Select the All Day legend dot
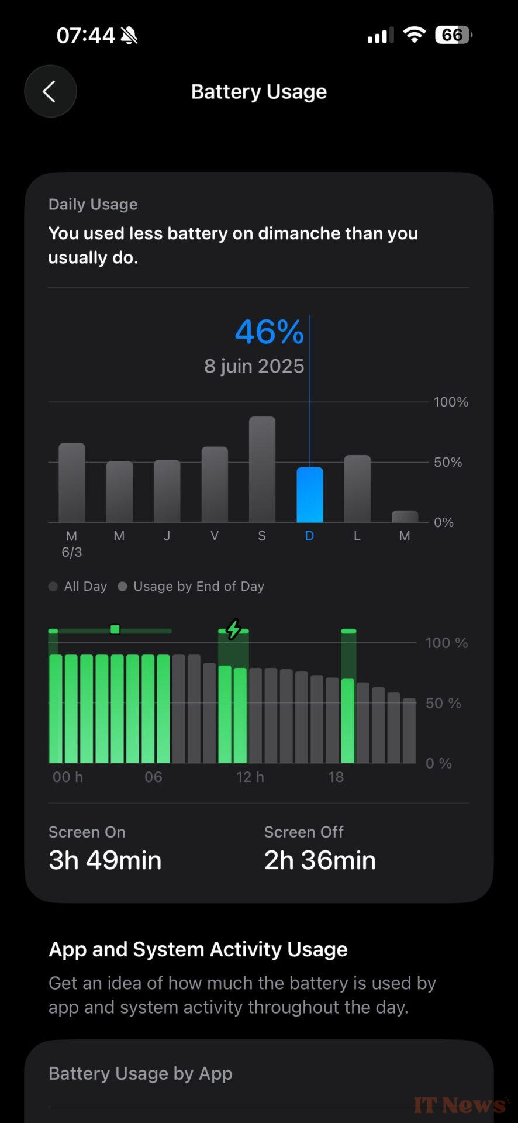 pyautogui.click(x=53, y=587)
